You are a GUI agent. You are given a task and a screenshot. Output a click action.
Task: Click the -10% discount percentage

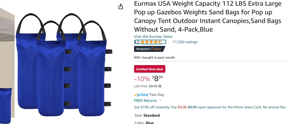tap(142, 79)
